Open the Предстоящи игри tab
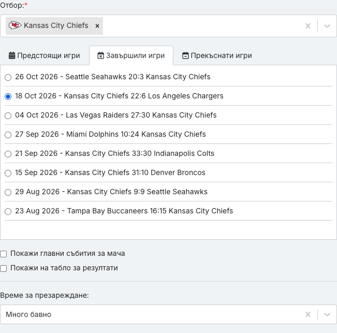Screen dimensions: 337x333 coord(44,55)
